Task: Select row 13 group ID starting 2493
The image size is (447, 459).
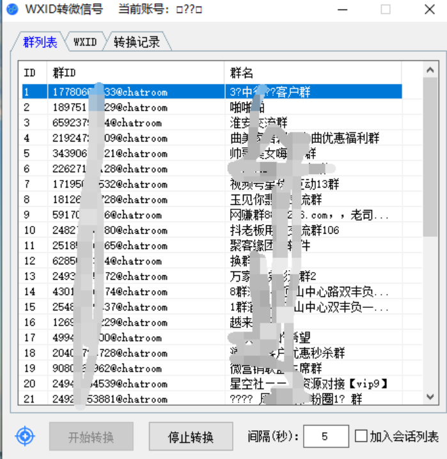Action: pyautogui.click(x=212, y=276)
